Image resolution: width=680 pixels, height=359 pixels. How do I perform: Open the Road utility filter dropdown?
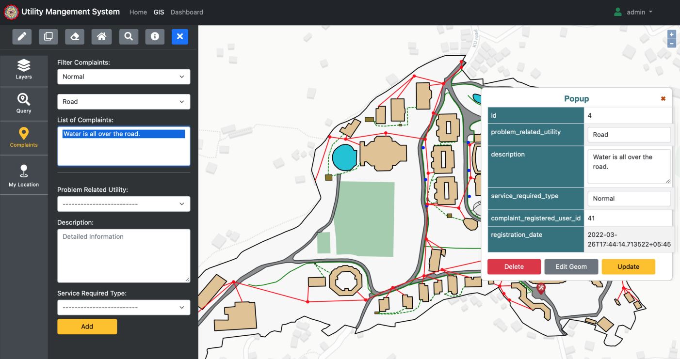tap(124, 102)
